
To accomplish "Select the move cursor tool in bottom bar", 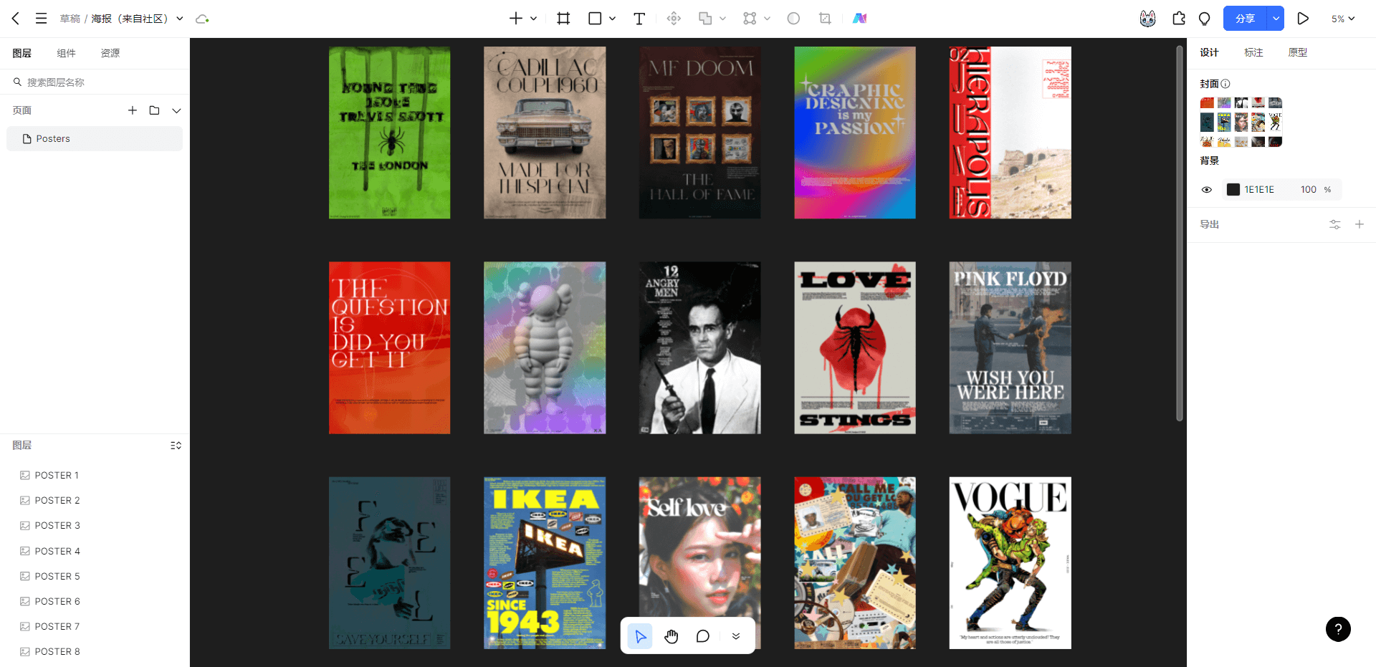I will (640, 636).
